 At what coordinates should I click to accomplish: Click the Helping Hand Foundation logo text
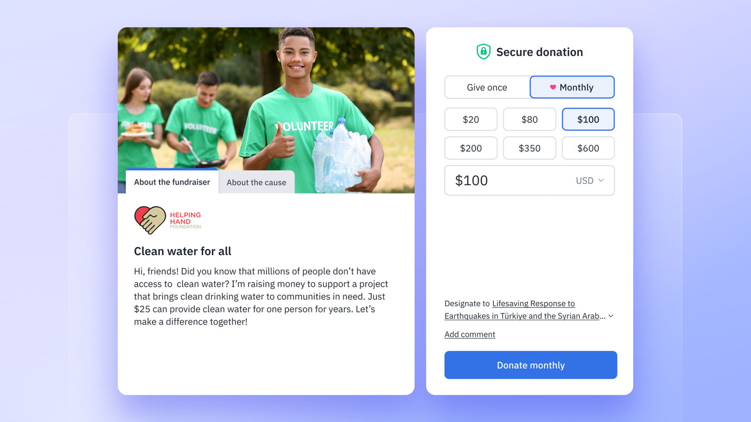pyautogui.click(x=185, y=220)
